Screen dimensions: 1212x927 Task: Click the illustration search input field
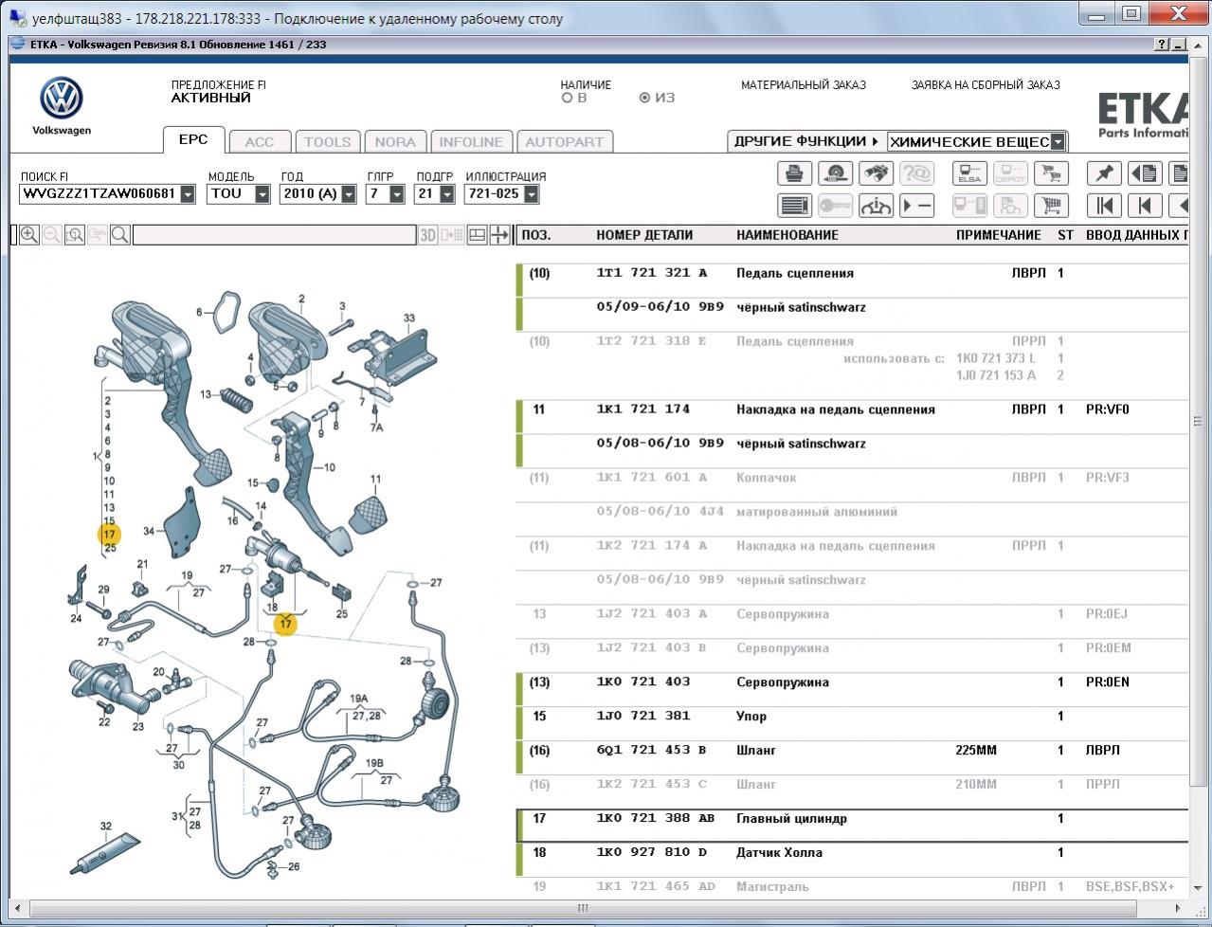coord(275,235)
